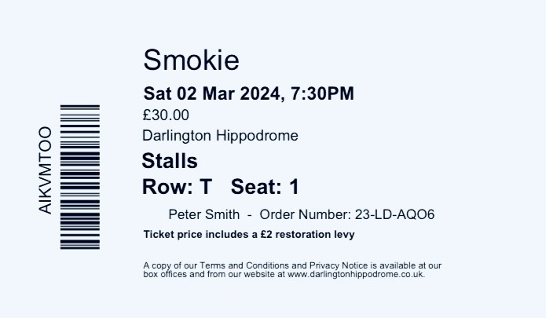Select the name Peter Smith
The width and height of the screenshot is (546, 318).
tap(203, 214)
